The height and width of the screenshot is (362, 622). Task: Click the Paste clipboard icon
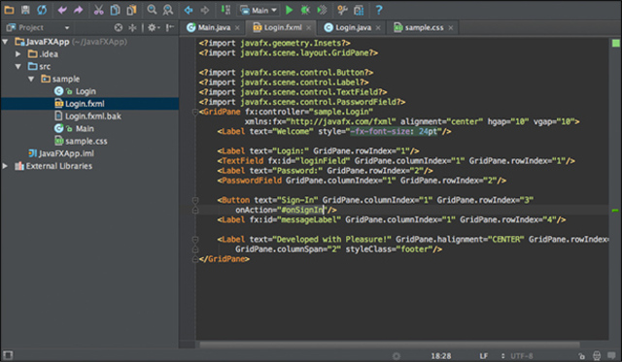tap(131, 10)
